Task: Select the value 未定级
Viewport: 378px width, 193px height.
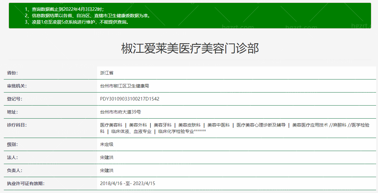Action: [107, 144]
